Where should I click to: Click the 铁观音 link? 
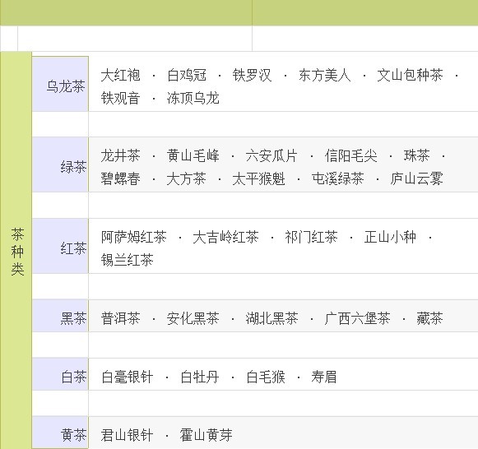click(x=120, y=99)
